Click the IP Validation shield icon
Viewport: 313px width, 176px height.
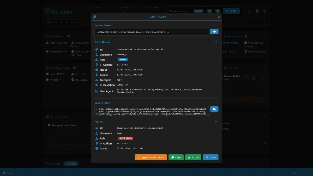(97, 85)
